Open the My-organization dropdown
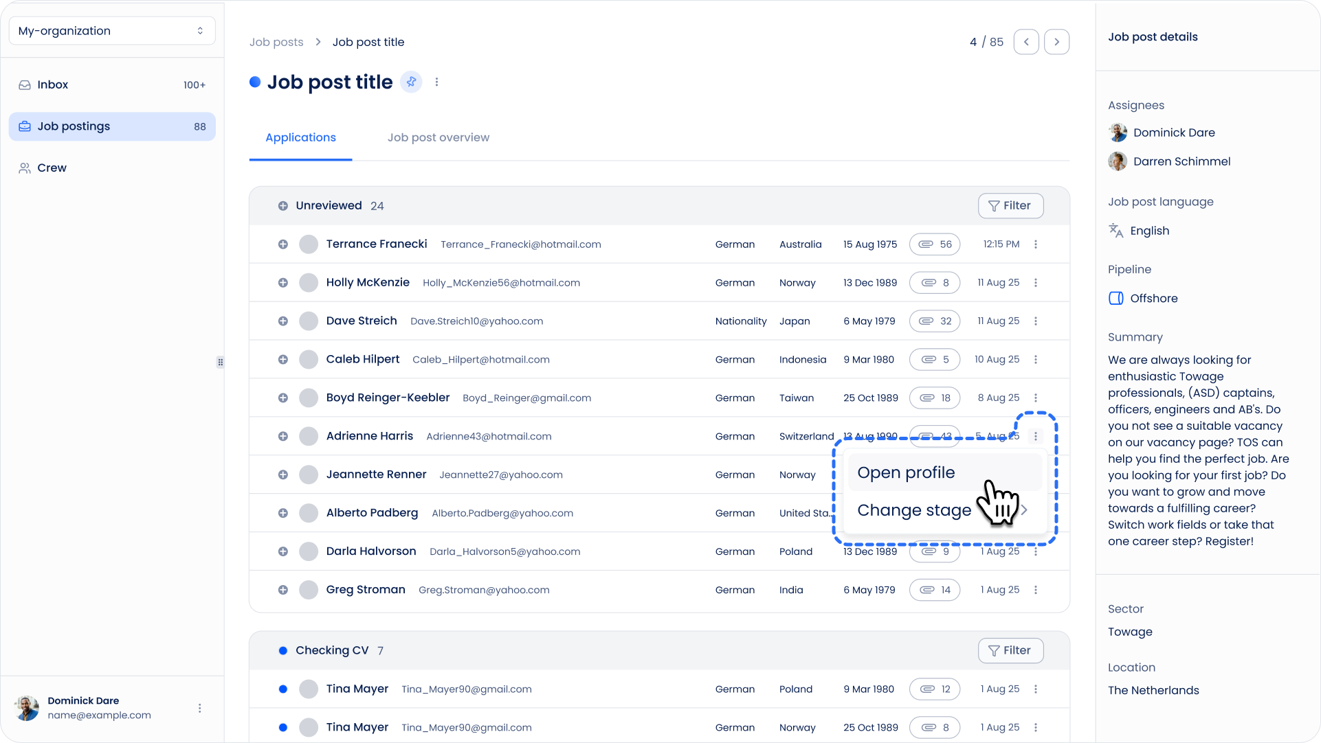The image size is (1321, 743). (x=112, y=31)
